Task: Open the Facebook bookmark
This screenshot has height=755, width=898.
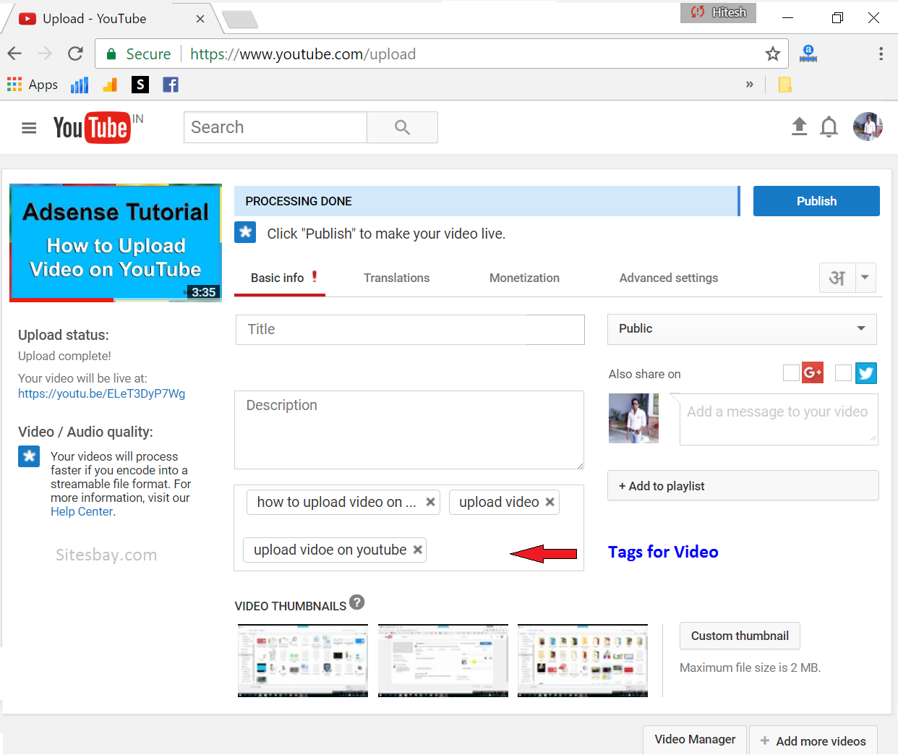Action: coord(171,85)
